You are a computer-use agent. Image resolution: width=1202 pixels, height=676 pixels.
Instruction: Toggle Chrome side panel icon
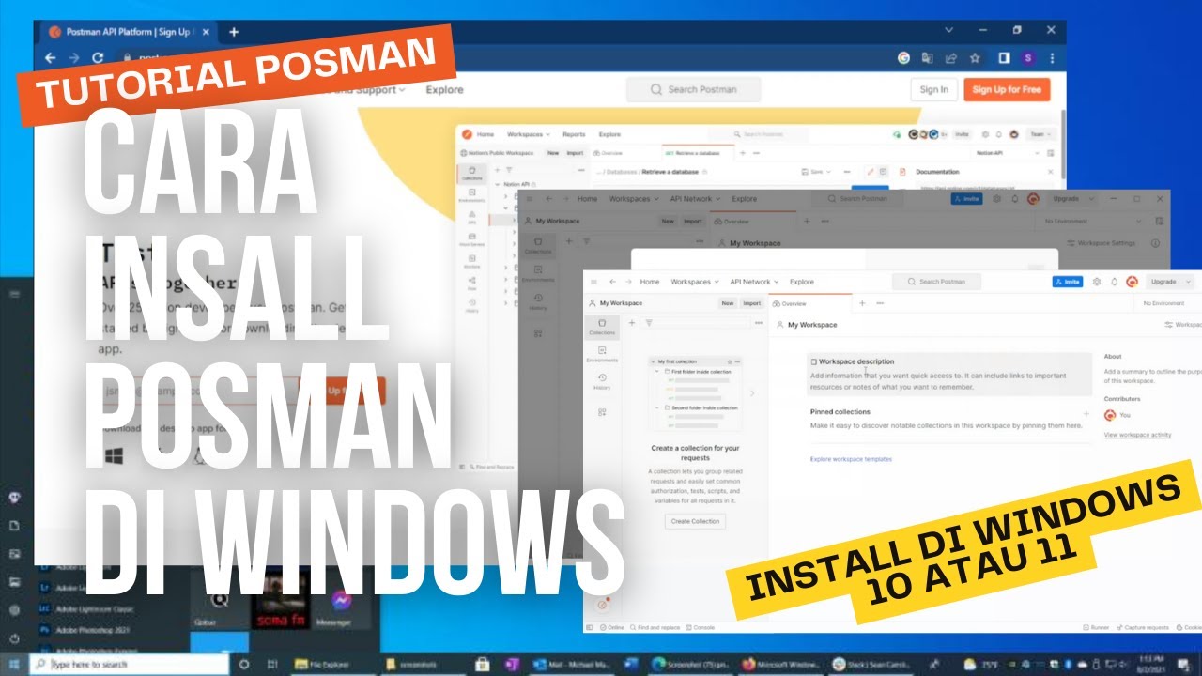pos(1004,57)
